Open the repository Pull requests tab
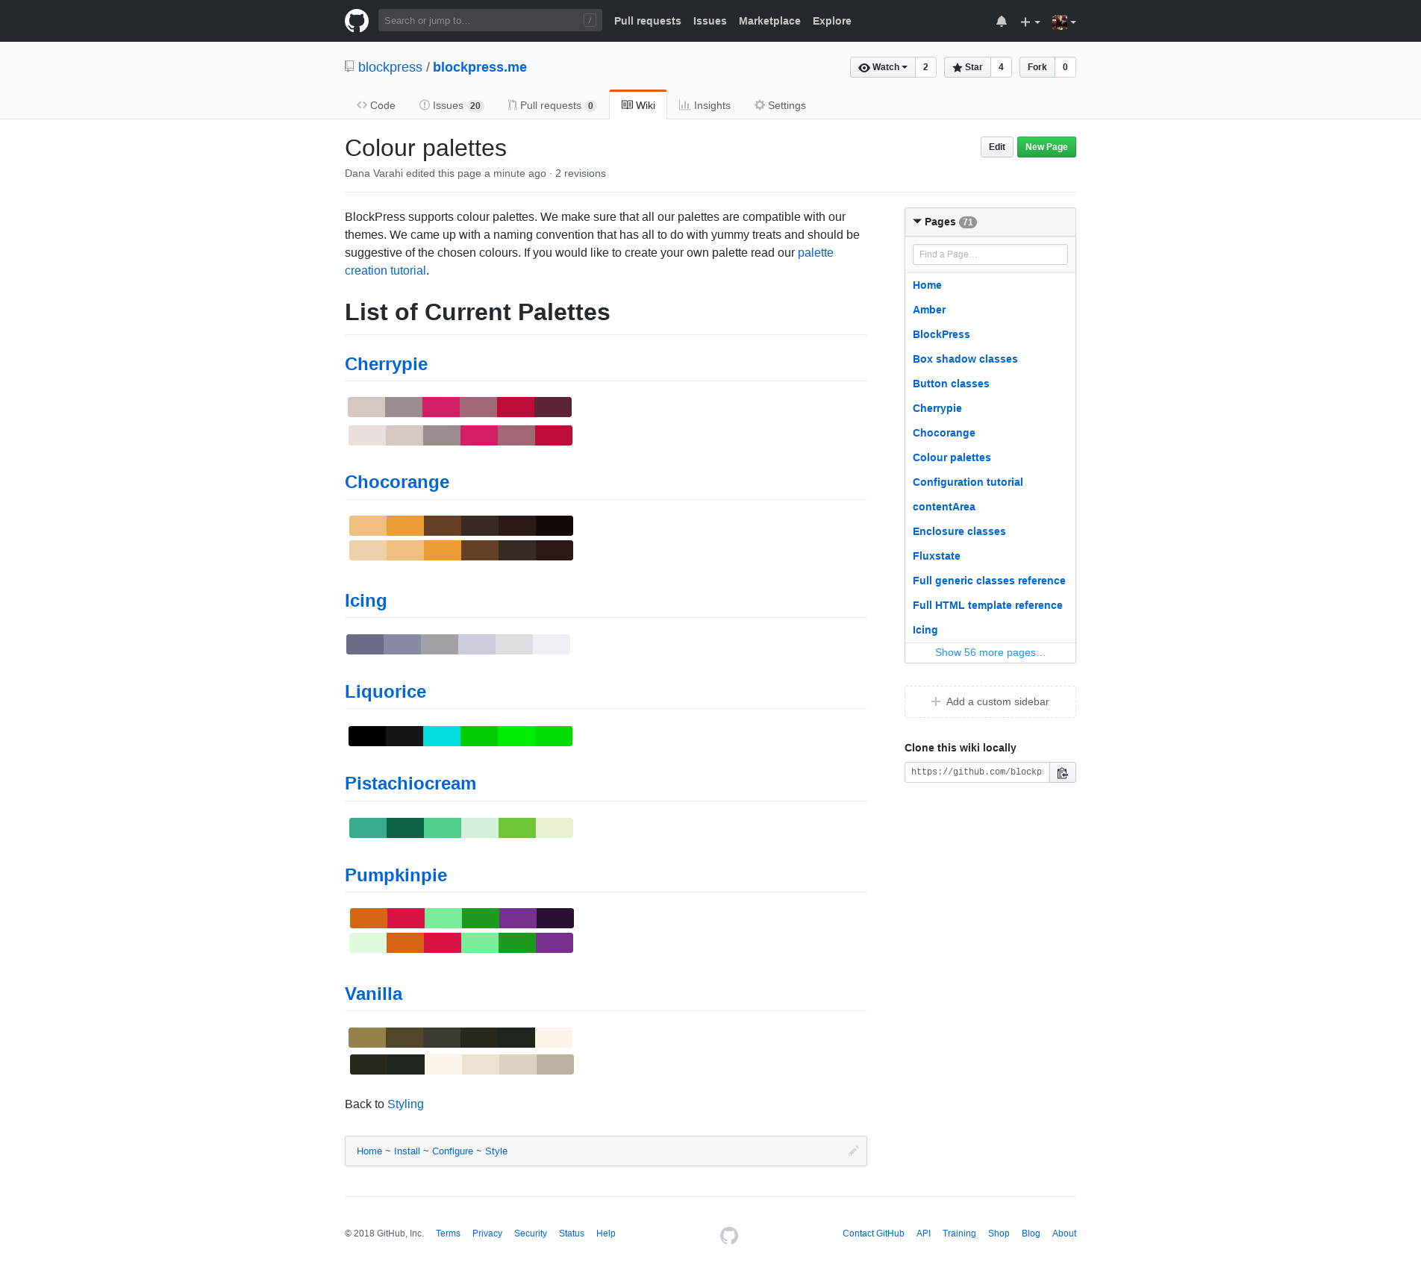This screenshot has height=1282, width=1421. pos(552,105)
